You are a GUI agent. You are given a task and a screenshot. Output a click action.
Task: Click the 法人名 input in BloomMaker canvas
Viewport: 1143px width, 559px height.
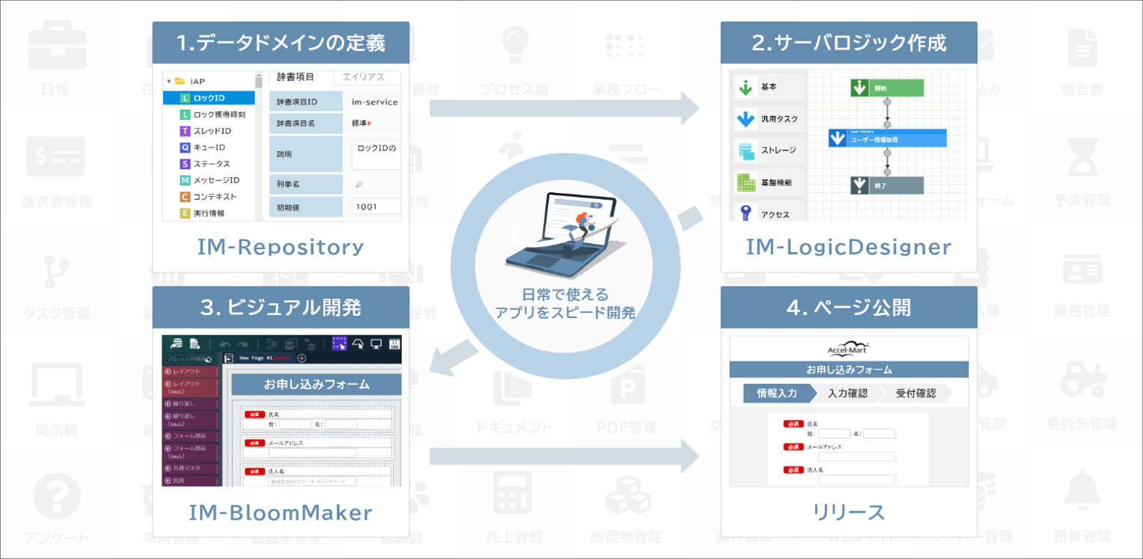312,481
